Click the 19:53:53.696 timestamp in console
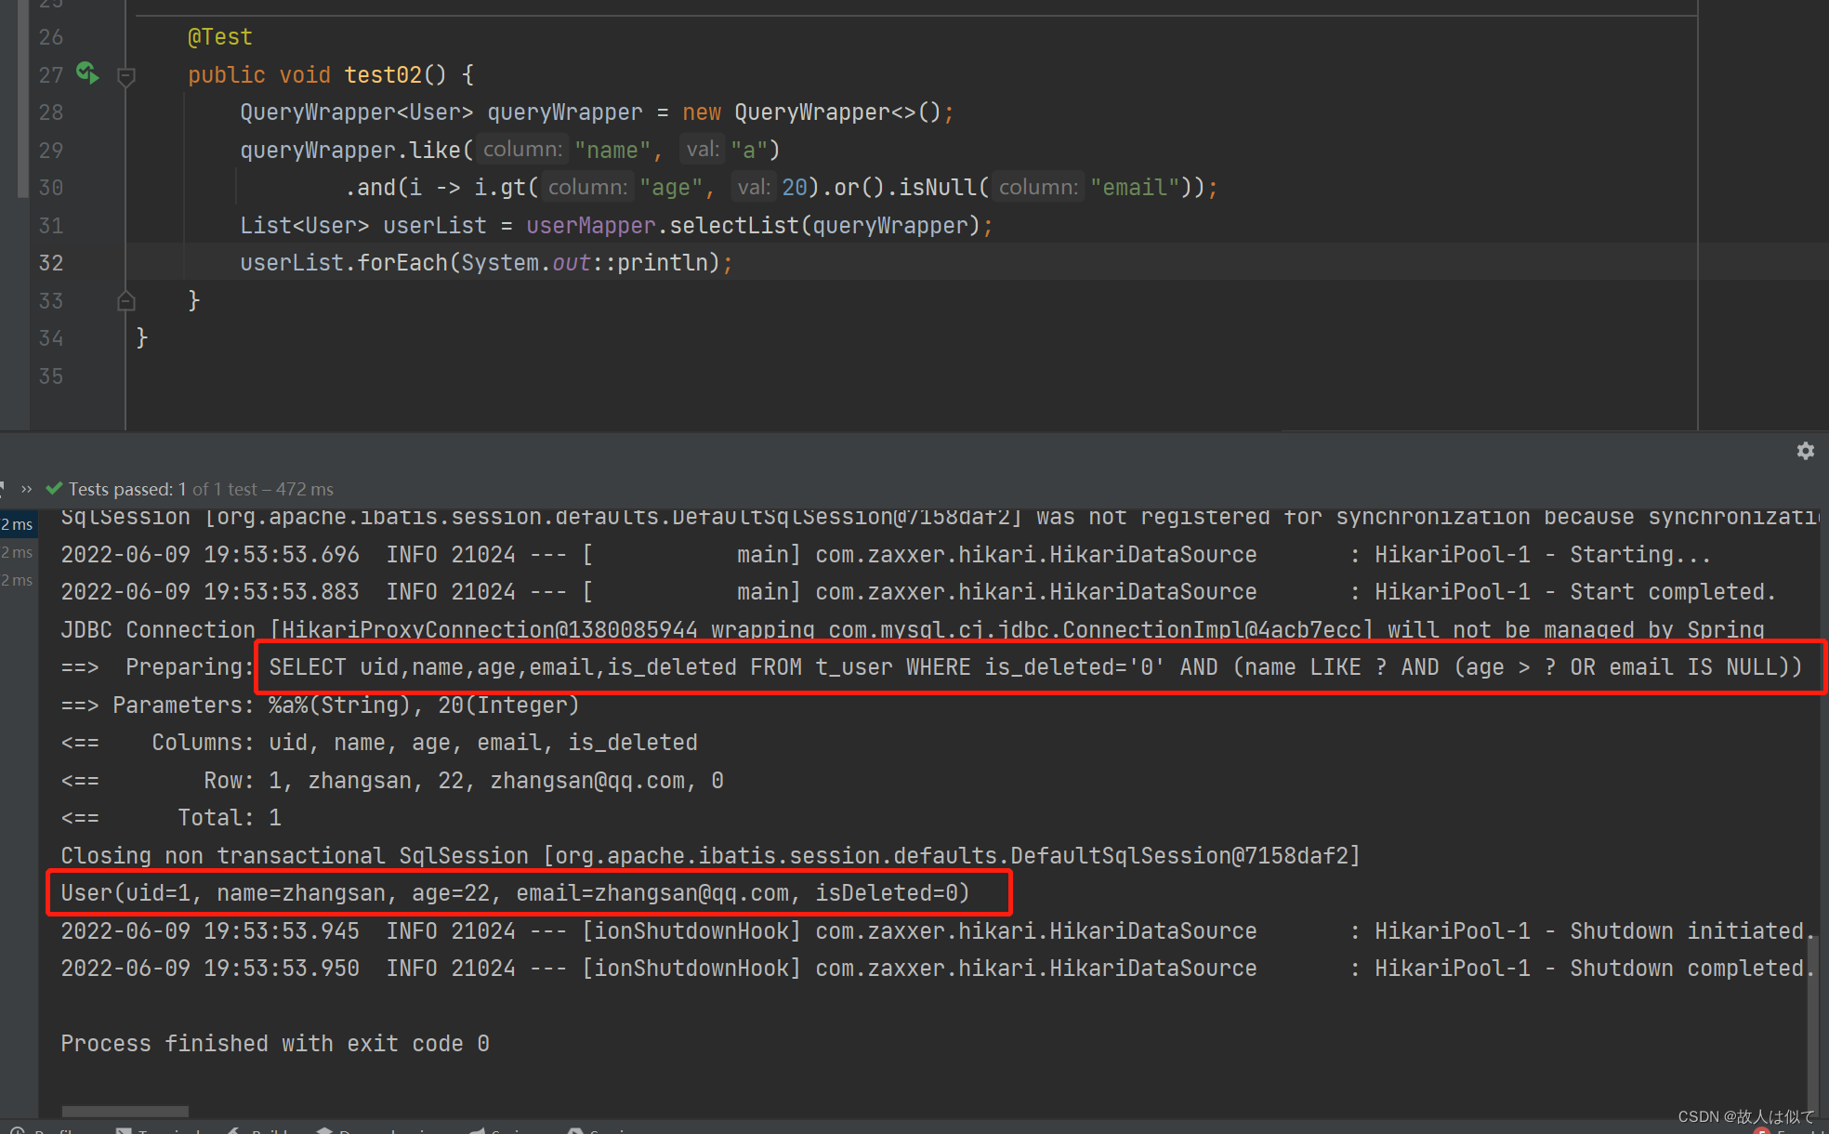The width and height of the screenshot is (1829, 1134). click(x=282, y=555)
